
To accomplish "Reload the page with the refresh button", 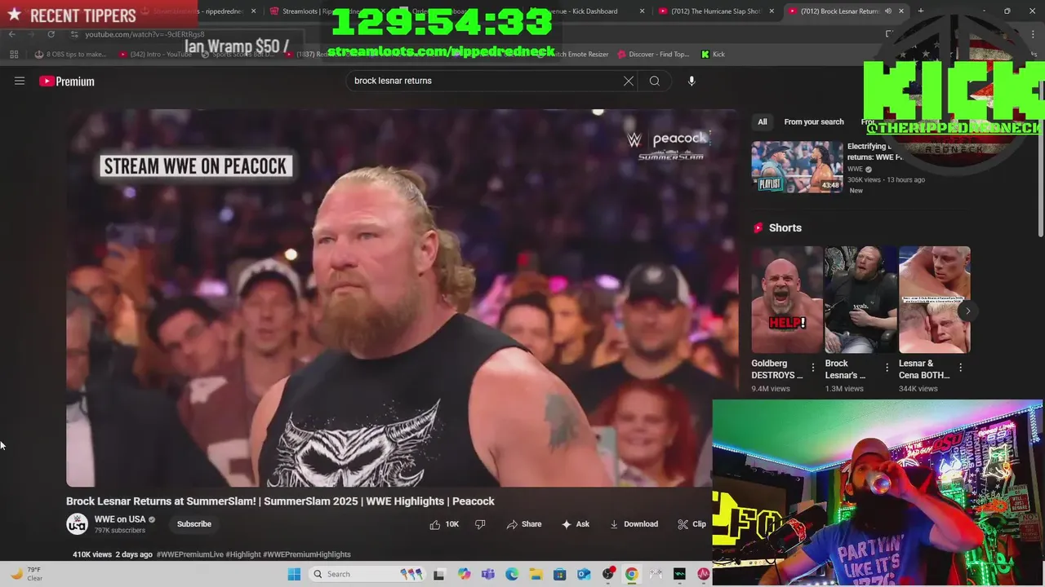I will (51, 34).
